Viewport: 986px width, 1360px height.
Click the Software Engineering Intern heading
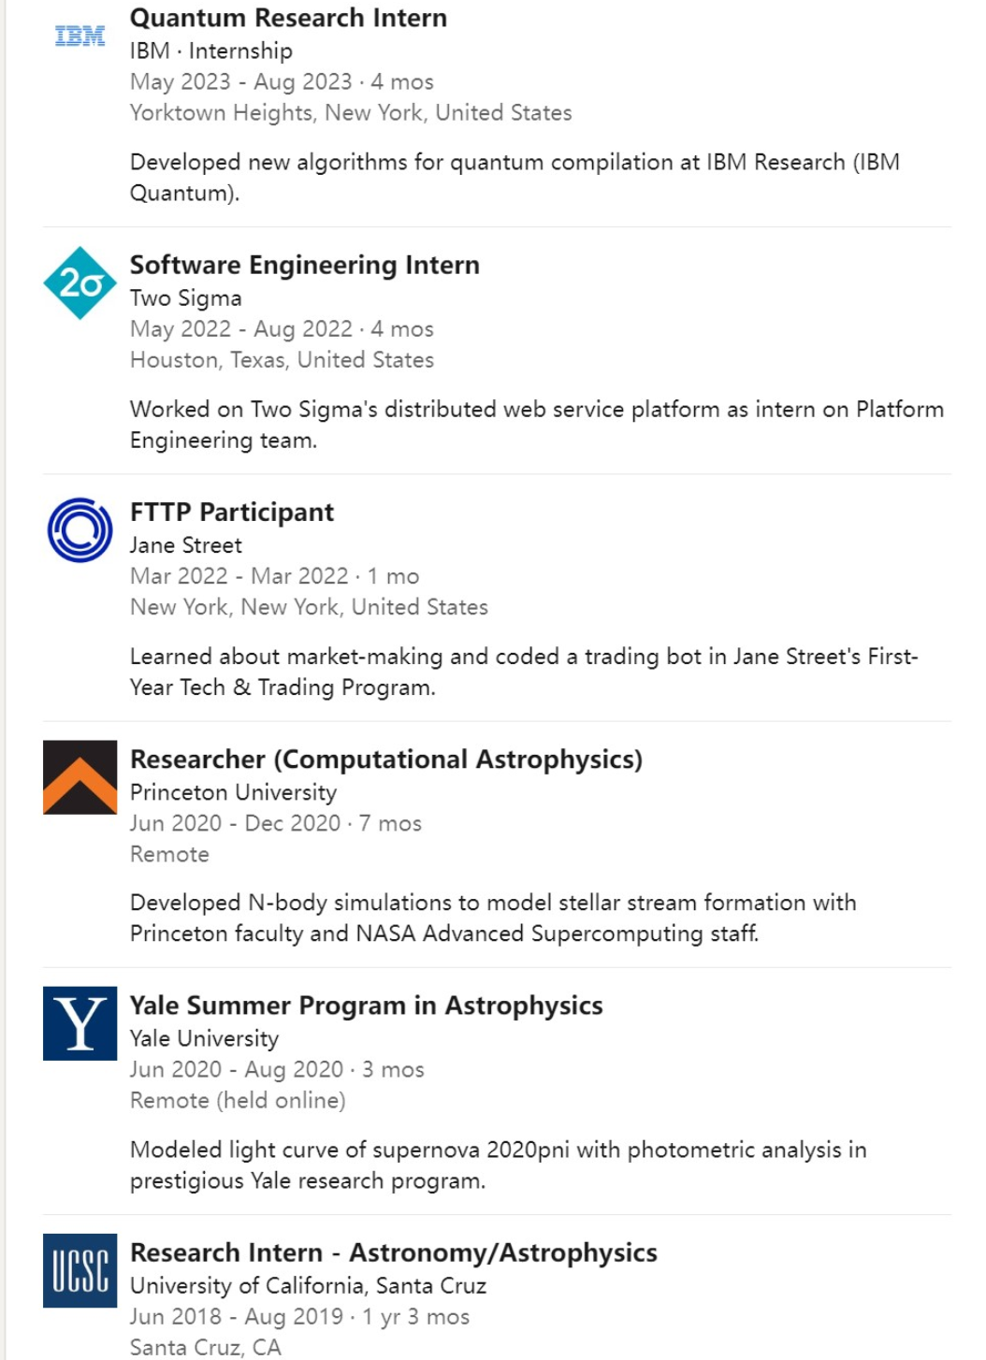[304, 265]
